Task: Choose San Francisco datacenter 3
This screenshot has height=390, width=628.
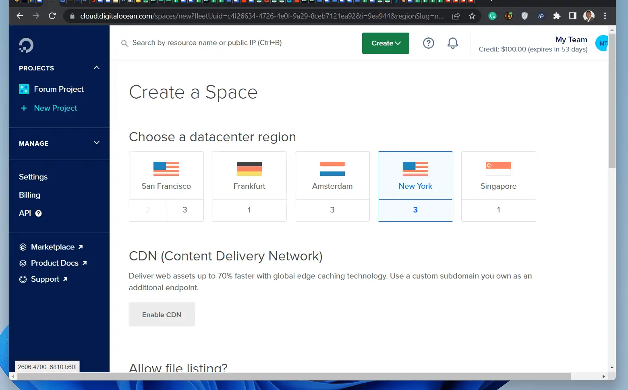Action: tap(185, 210)
